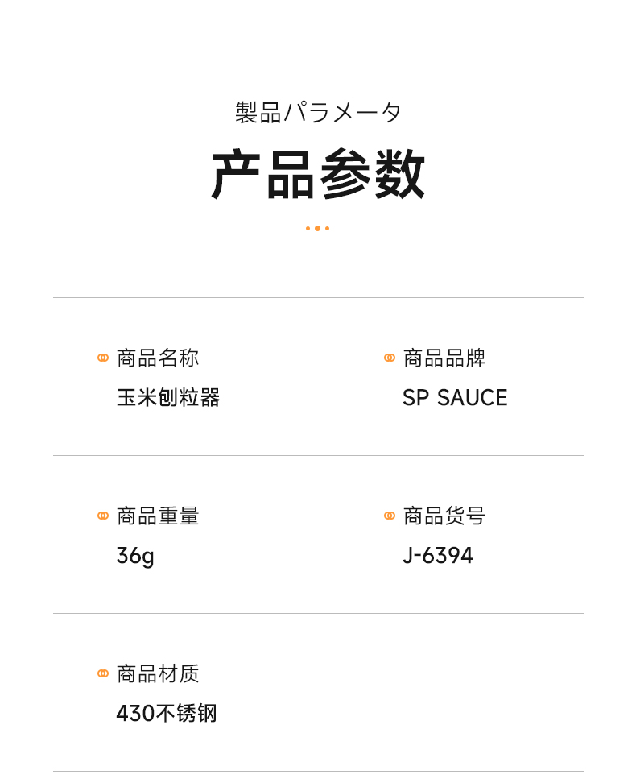The image size is (636, 783).
Task: Select the product name value 玉米刨粒器
Action: (x=168, y=398)
